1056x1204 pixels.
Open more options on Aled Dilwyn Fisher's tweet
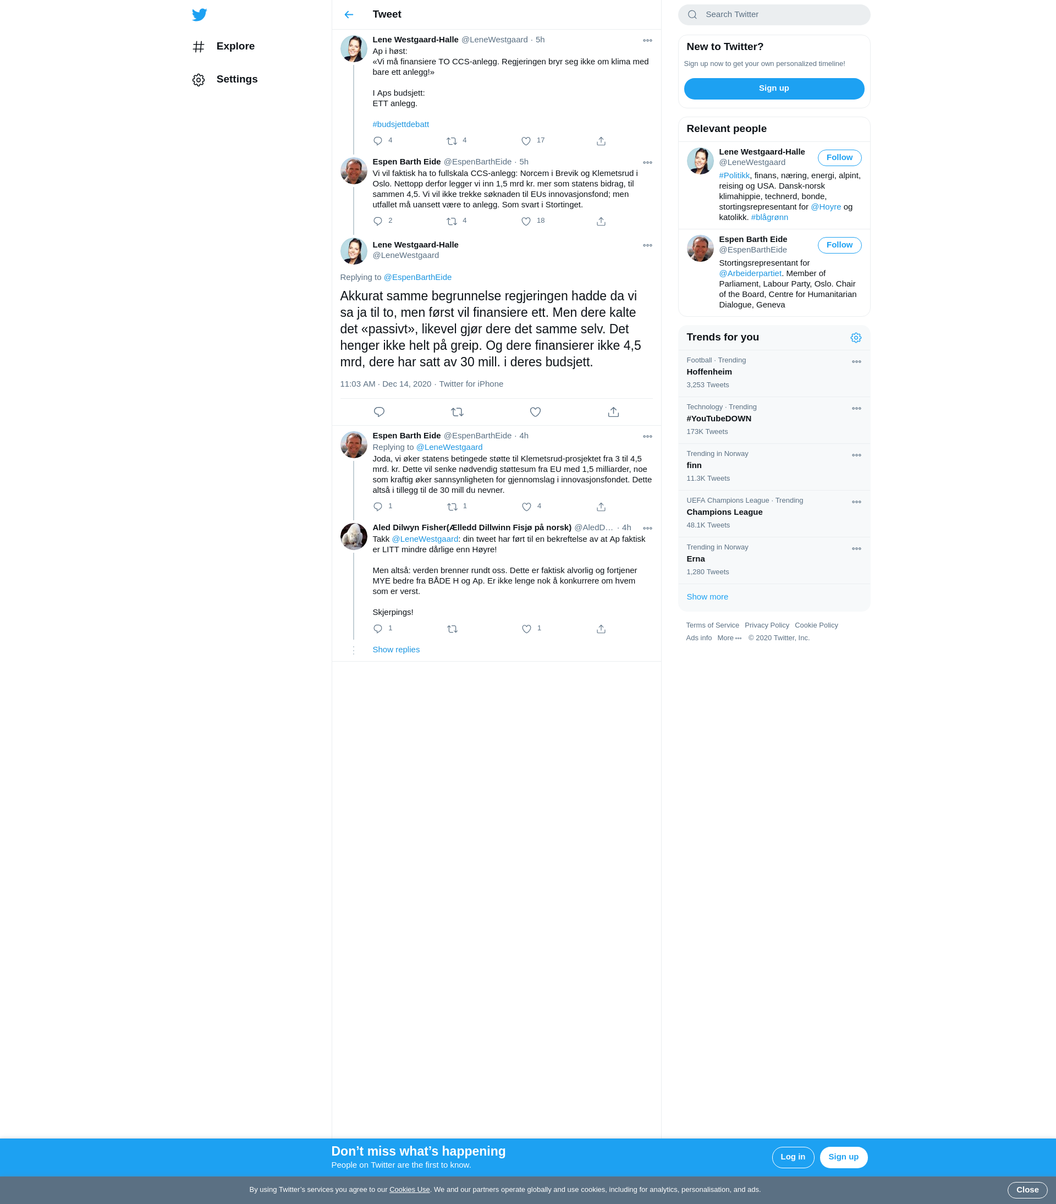tap(647, 529)
